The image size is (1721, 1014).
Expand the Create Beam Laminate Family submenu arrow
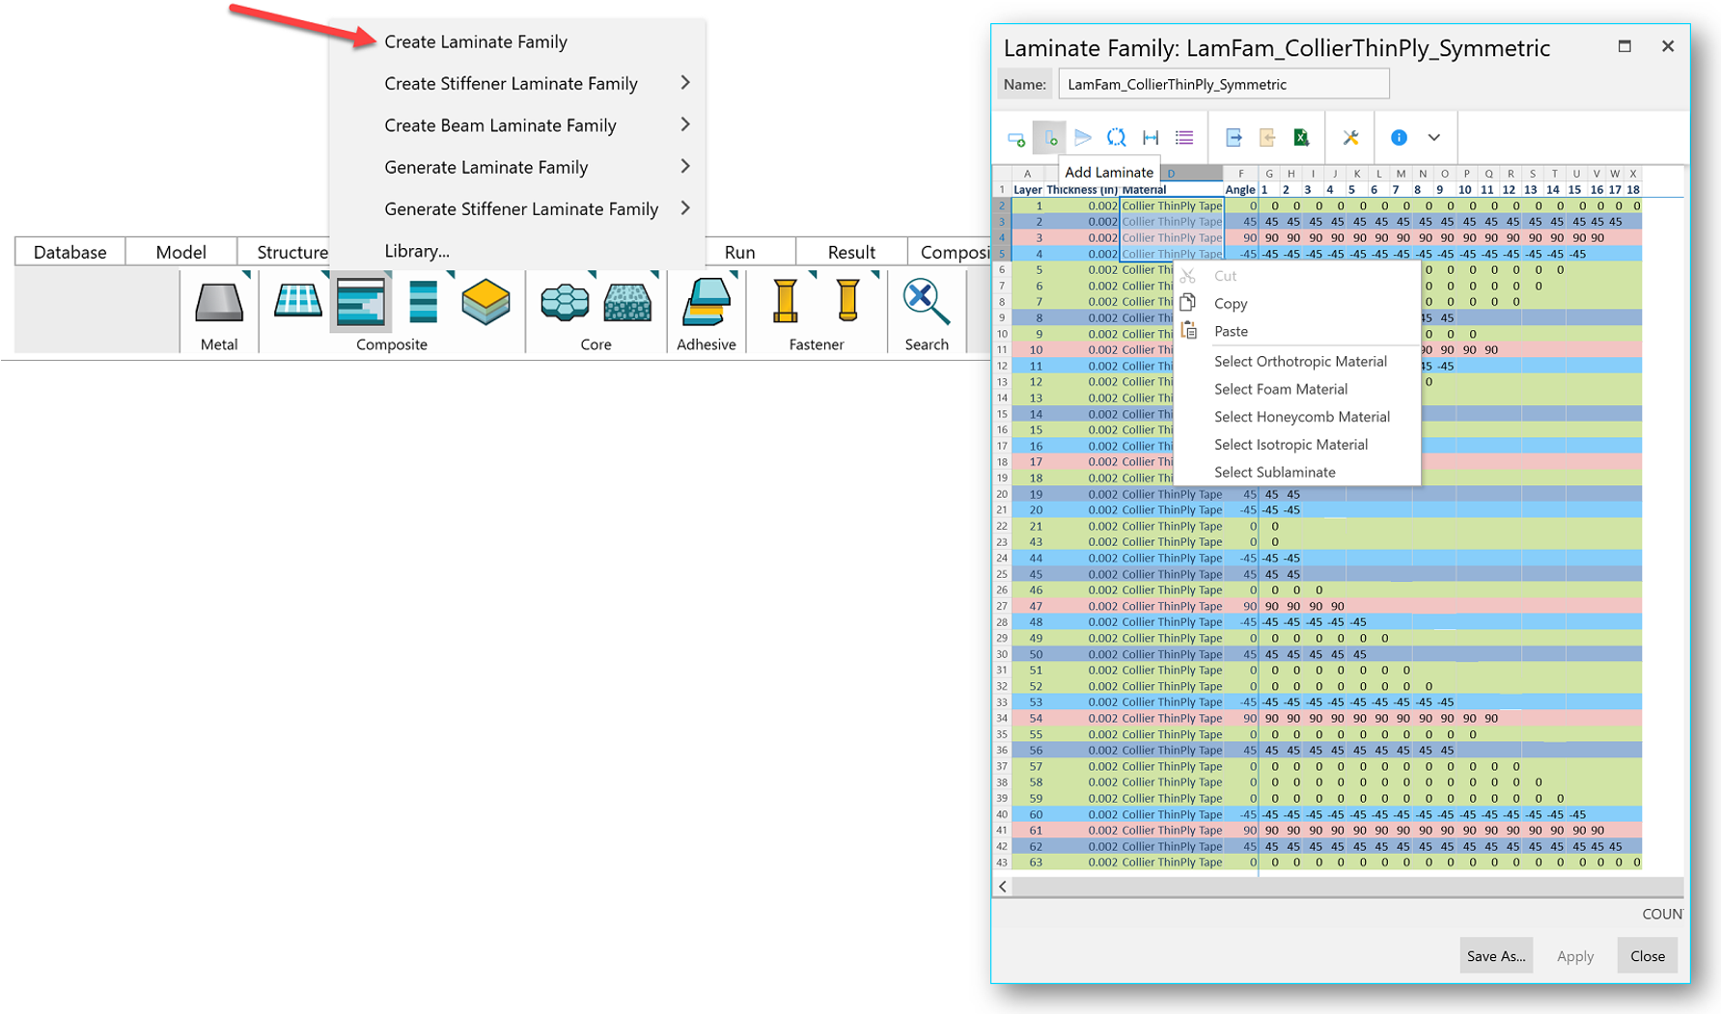(685, 124)
